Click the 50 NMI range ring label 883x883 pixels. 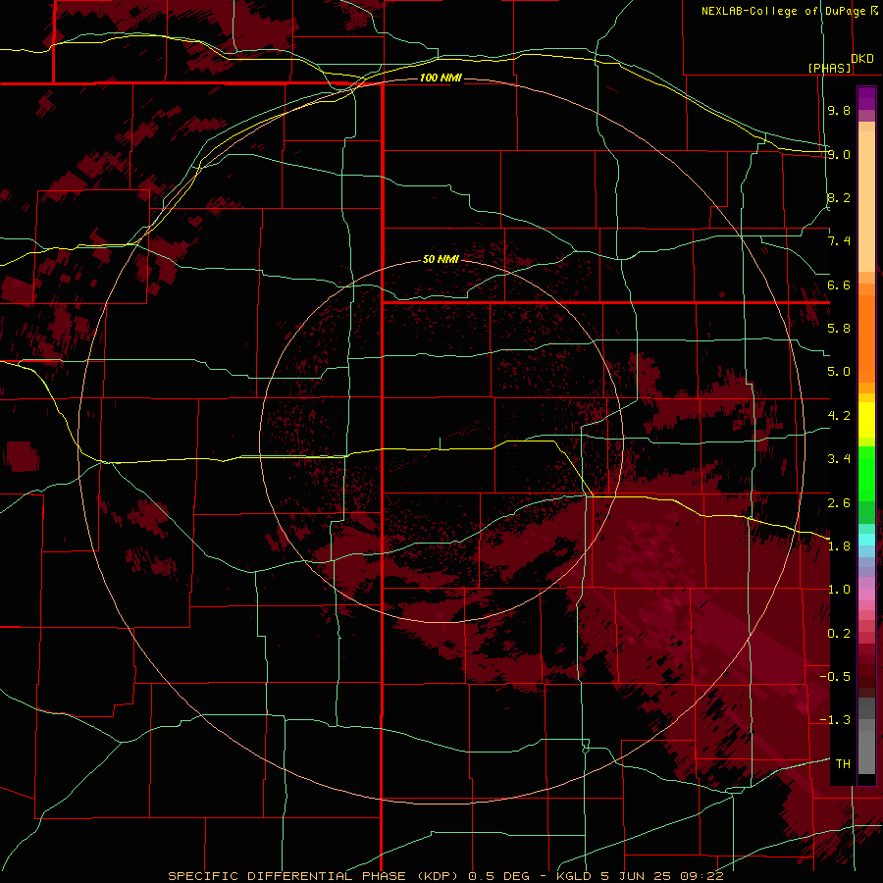click(x=441, y=259)
